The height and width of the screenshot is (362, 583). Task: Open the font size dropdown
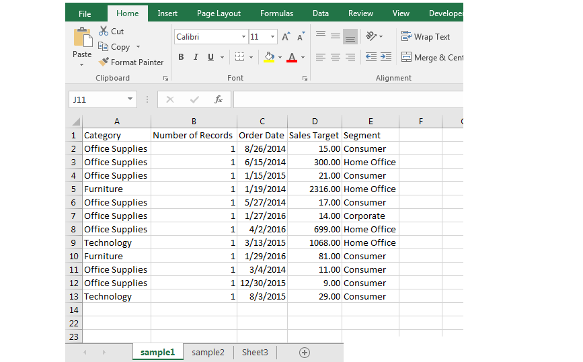point(272,36)
